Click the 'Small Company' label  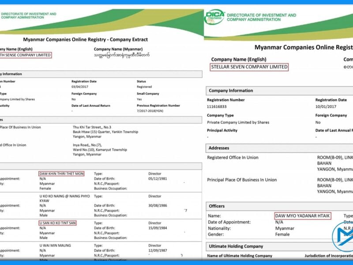(x=148, y=94)
